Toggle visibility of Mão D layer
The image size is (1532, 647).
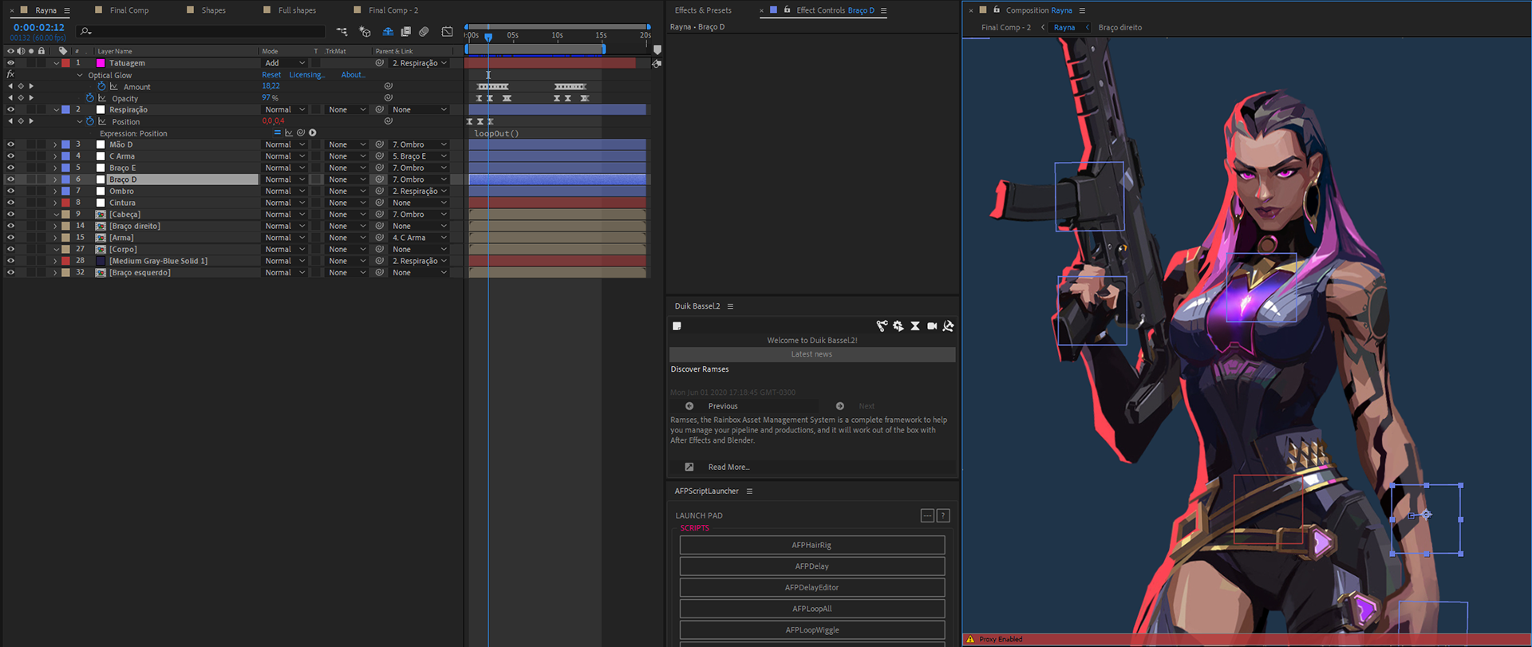pos(10,144)
